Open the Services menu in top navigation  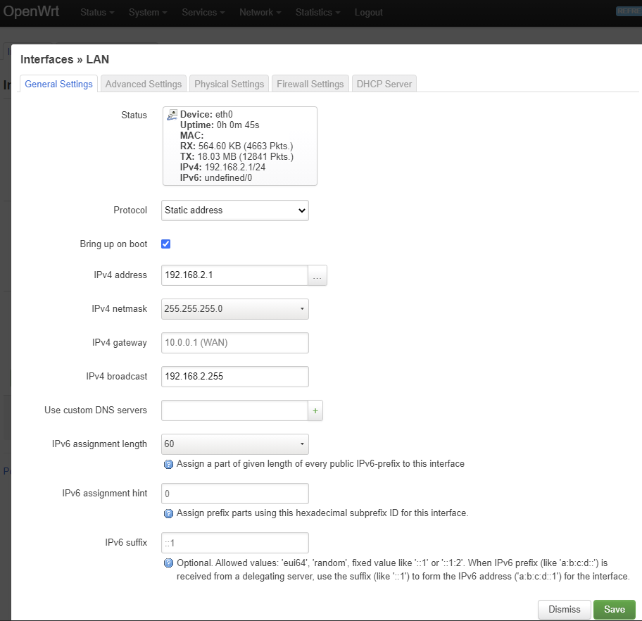[x=203, y=12]
